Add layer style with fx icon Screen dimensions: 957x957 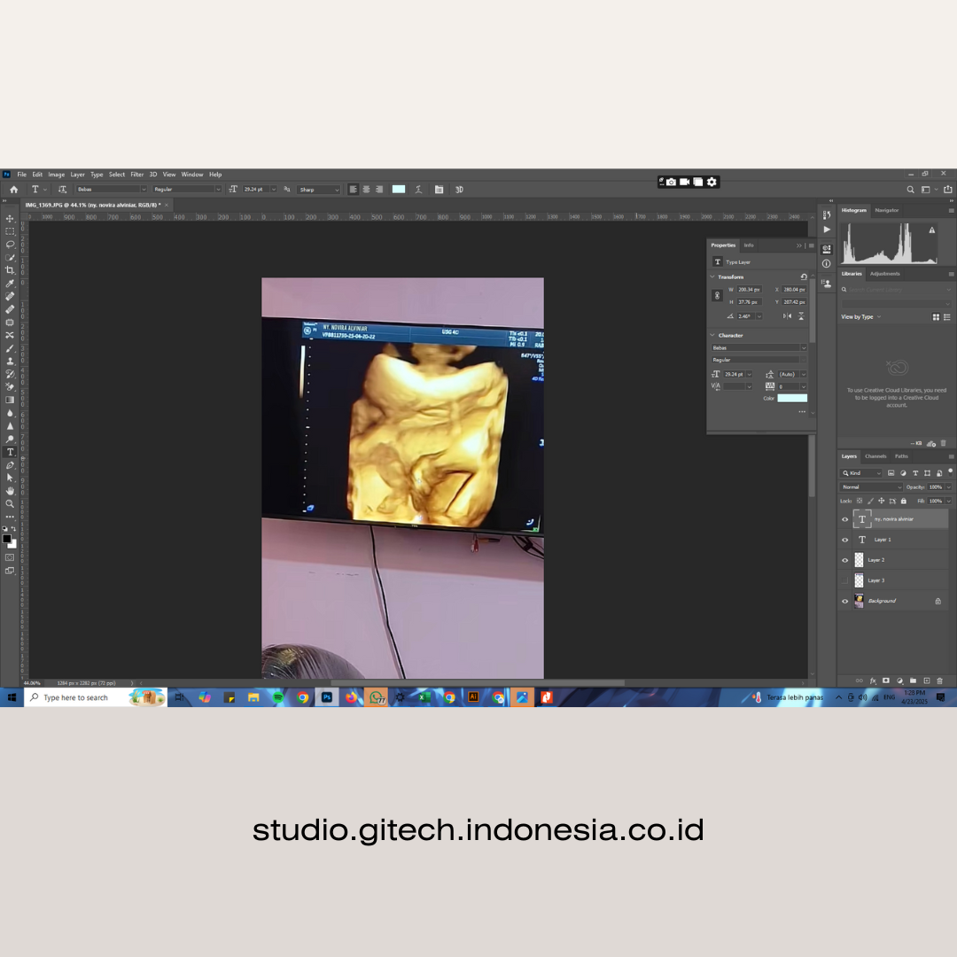point(873,681)
